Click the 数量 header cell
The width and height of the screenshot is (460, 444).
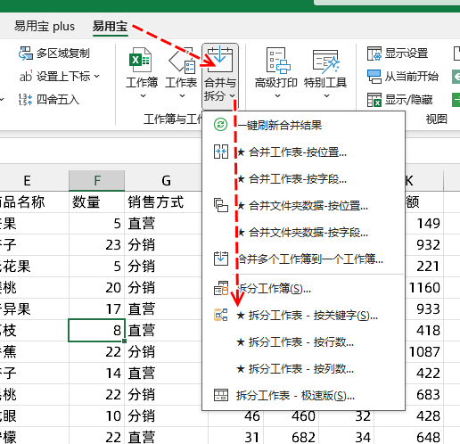pos(97,202)
